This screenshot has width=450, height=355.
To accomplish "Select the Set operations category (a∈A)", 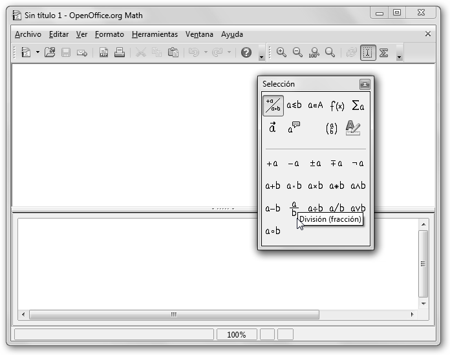I will click(316, 105).
